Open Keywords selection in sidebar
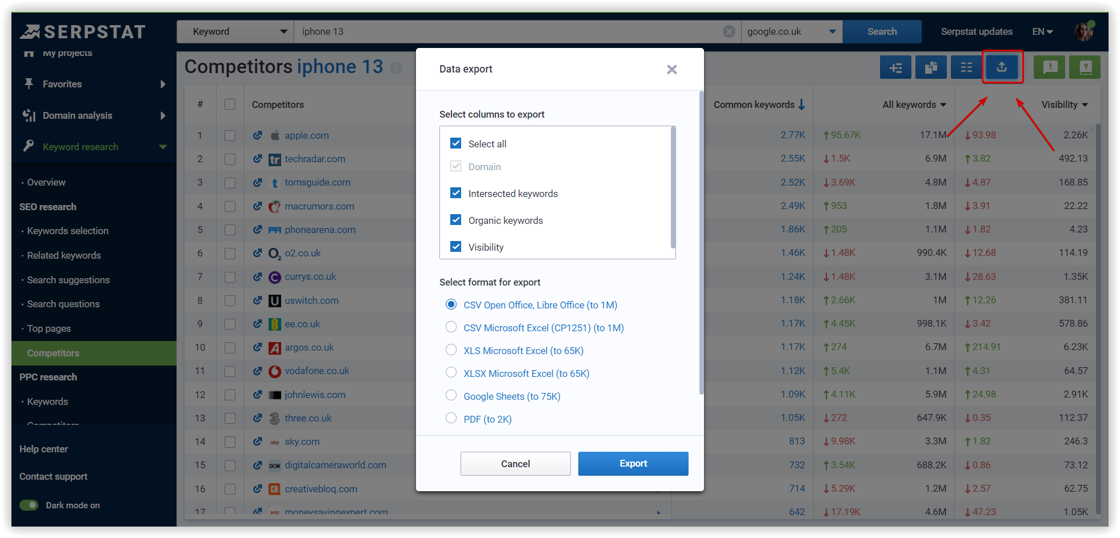Viewport: 1120px width, 538px height. [67, 231]
